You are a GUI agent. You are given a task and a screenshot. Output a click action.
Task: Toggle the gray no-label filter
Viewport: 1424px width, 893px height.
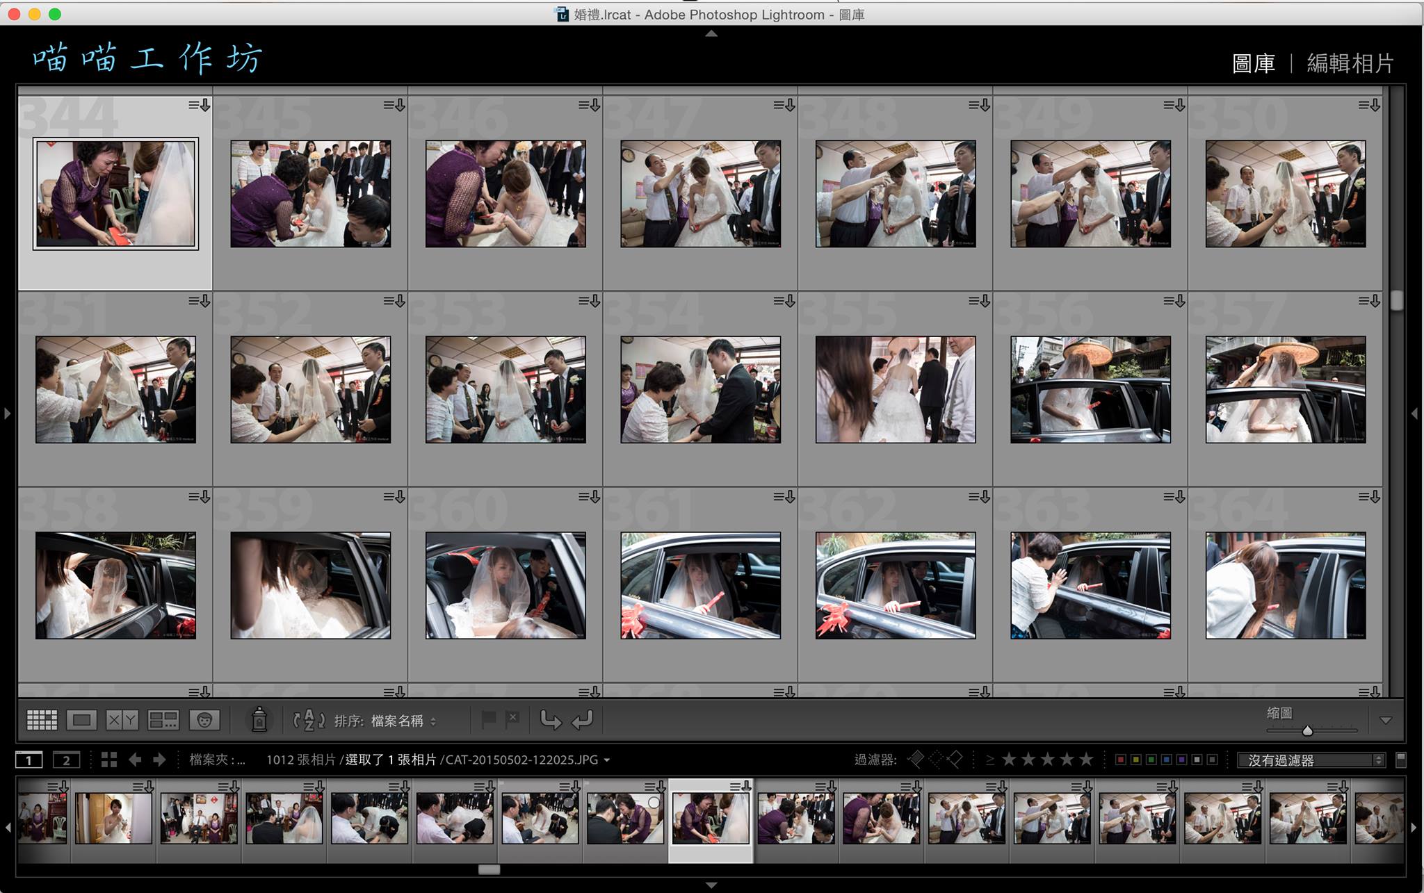coord(1212,760)
